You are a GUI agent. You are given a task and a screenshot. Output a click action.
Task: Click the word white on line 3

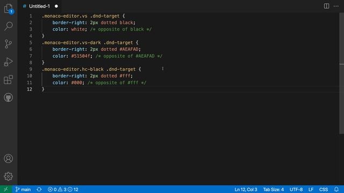tap(78, 29)
